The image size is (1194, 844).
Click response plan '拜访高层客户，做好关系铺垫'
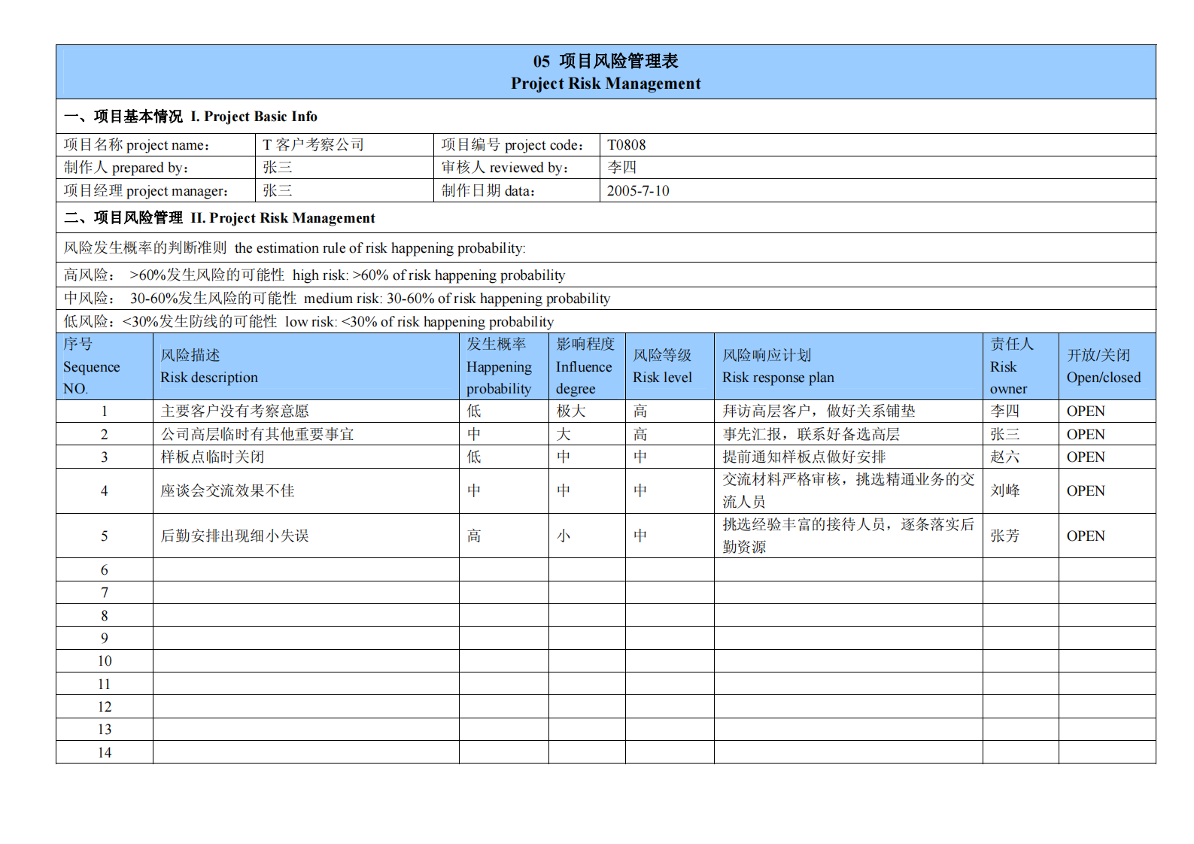pos(819,411)
